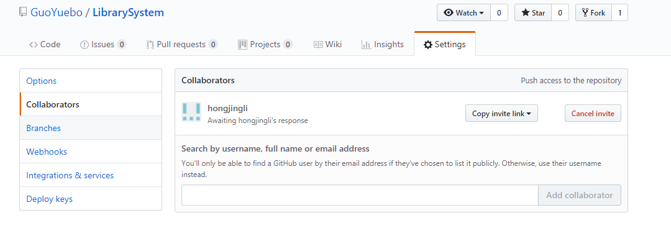Open the Wiki tab
This screenshot has width=671, height=246.
point(327,45)
